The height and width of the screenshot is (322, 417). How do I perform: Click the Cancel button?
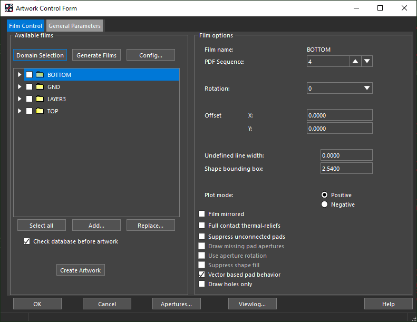click(107, 304)
